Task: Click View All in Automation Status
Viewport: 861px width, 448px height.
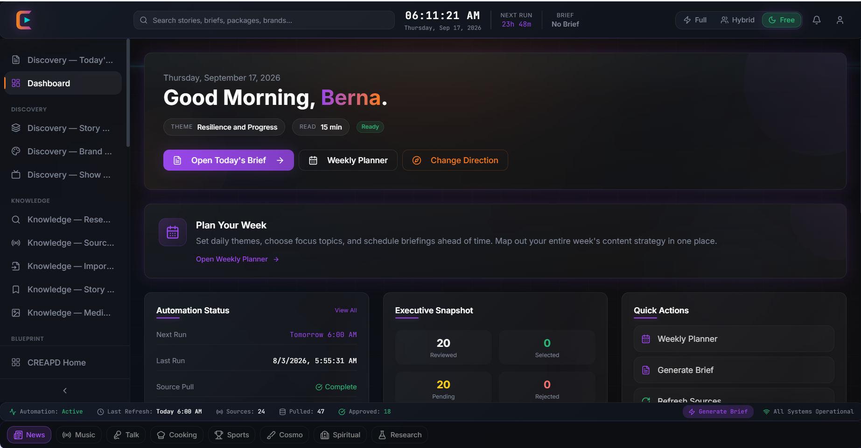Action: pos(346,310)
